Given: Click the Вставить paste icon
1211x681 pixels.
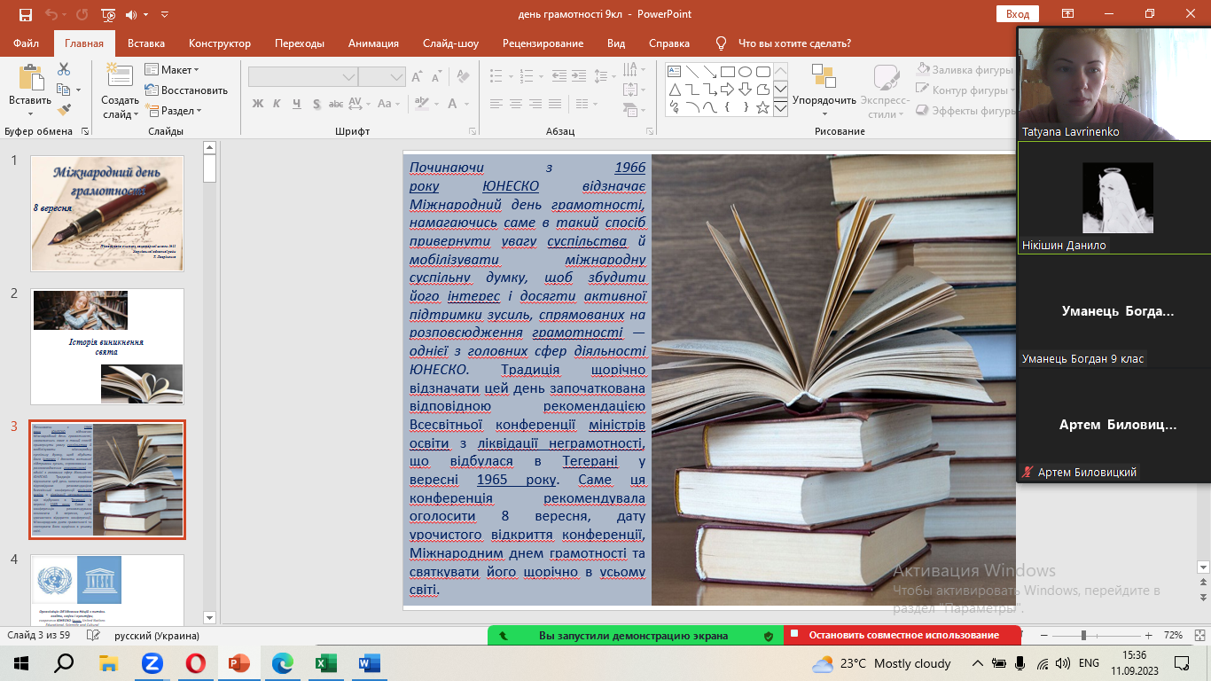Looking at the screenshot, I should [30, 78].
